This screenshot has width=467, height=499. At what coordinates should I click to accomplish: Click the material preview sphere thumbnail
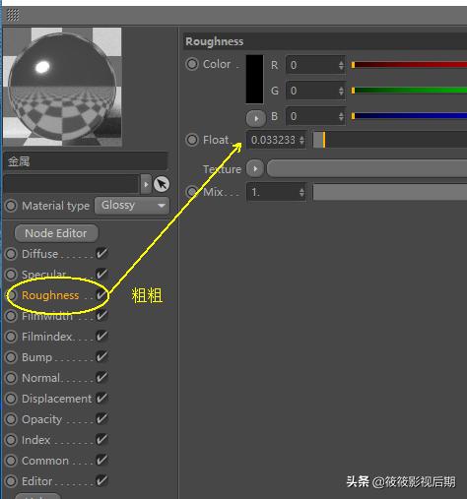[x=63, y=87]
